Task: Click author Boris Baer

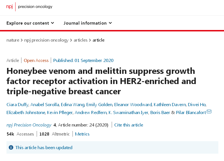Action: click(x=160, y=113)
